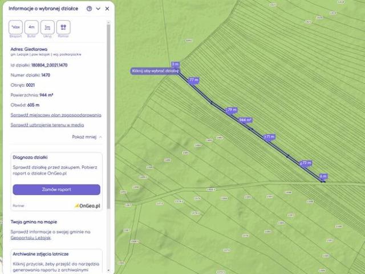Open the Pomiar measurement tool
This screenshot has width=365, height=274.
click(64, 27)
